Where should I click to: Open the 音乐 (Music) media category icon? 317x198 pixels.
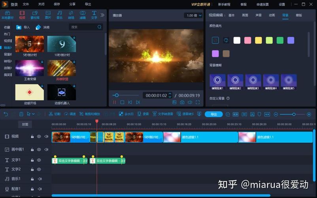(59, 15)
